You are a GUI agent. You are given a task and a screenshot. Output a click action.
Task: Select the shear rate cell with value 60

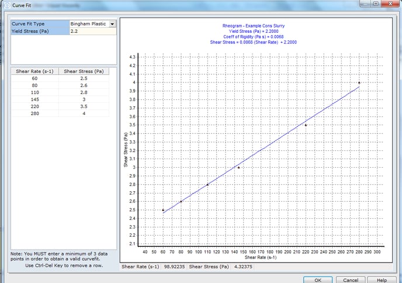pyautogui.click(x=34, y=78)
